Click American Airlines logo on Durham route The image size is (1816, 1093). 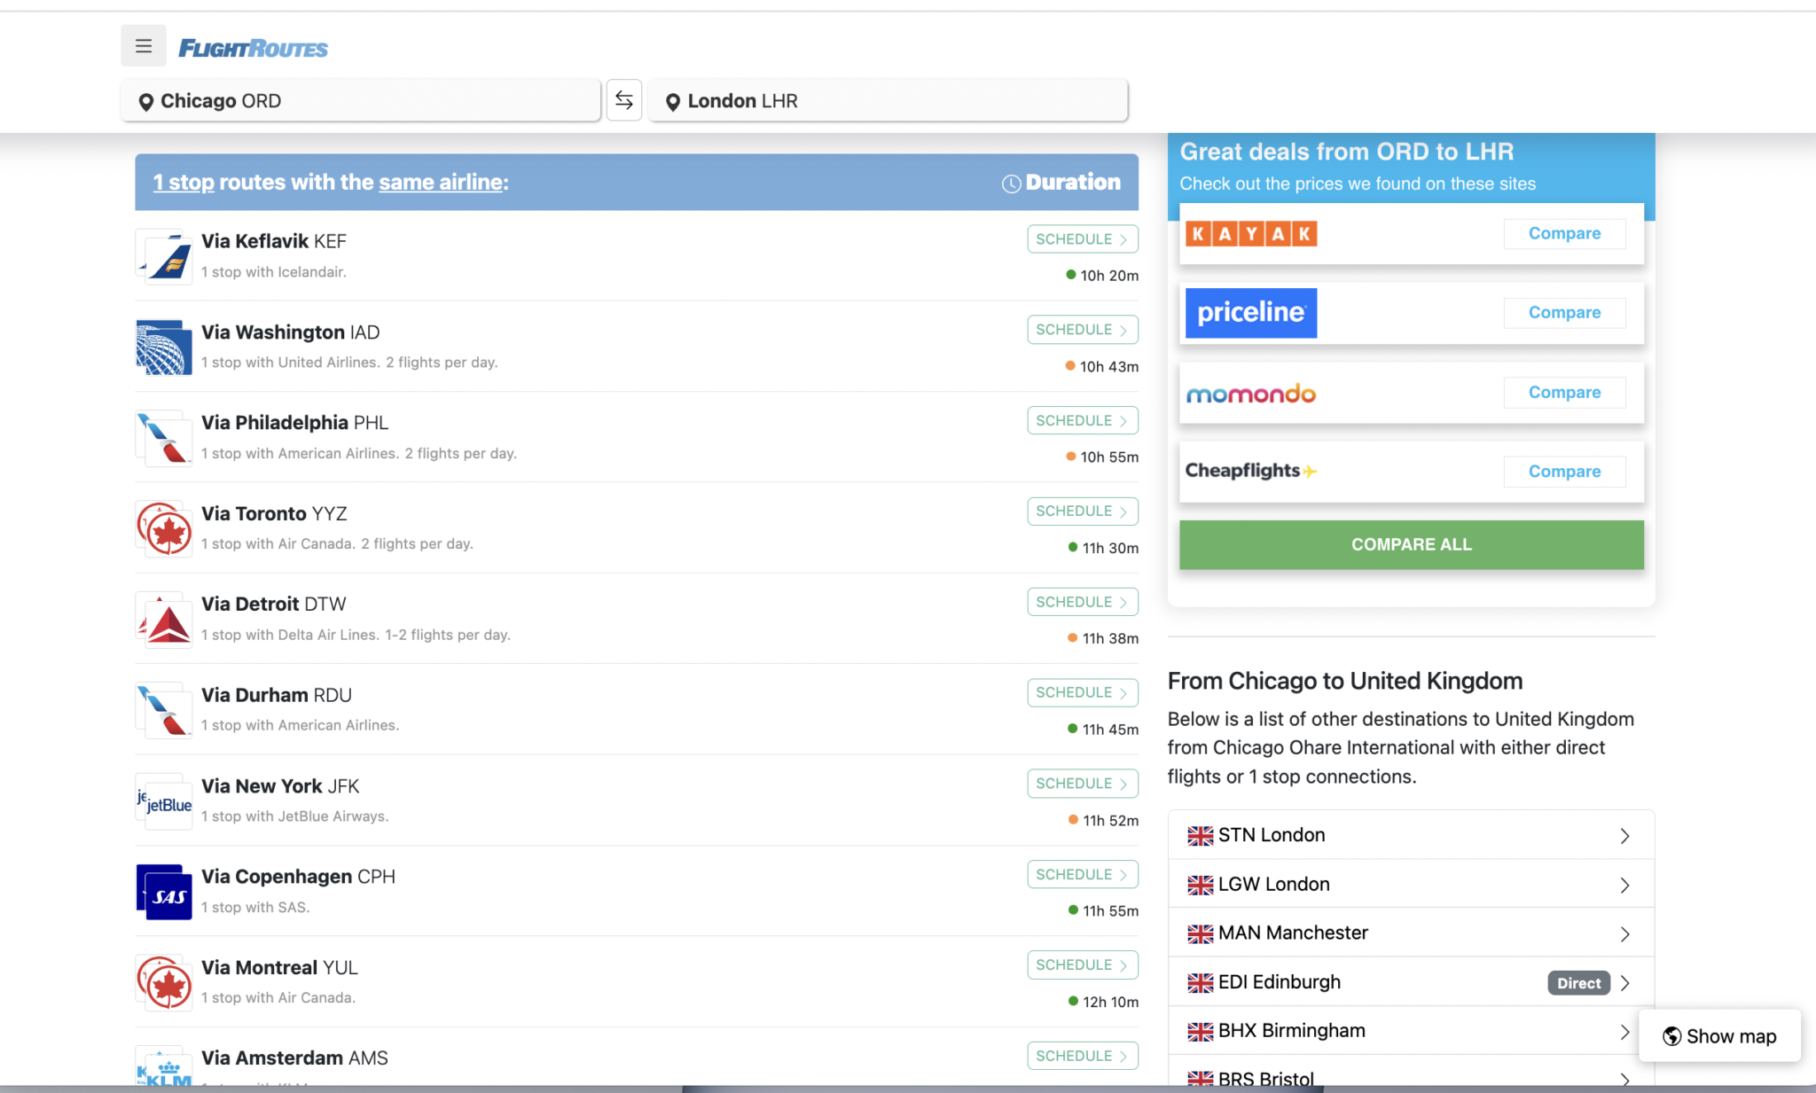[x=164, y=710]
